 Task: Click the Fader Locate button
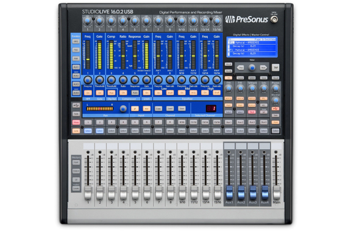(76, 188)
